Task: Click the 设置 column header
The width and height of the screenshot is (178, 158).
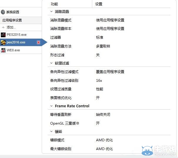Action: click(99, 4)
